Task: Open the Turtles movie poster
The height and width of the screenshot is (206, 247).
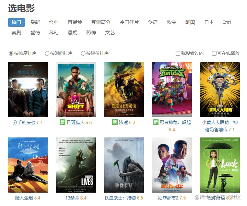Action: pyautogui.click(x=172, y=89)
